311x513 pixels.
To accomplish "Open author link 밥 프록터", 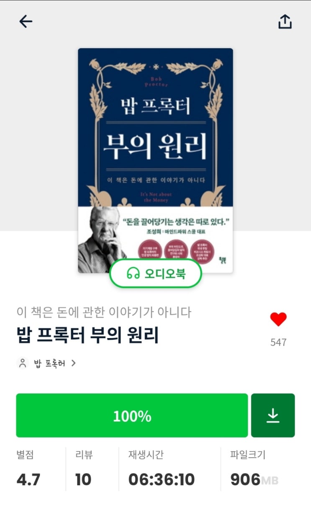I will pyautogui.click(x=49, y=363).
